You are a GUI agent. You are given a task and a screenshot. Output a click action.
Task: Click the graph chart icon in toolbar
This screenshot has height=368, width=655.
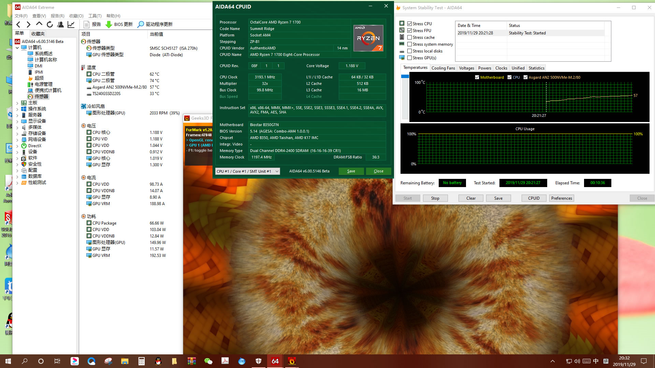tap(71, 25)
